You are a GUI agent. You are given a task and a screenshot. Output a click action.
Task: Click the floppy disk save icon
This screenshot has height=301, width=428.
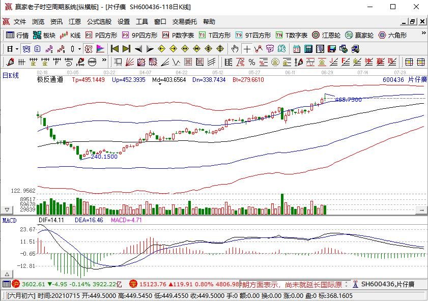(332, 49)
